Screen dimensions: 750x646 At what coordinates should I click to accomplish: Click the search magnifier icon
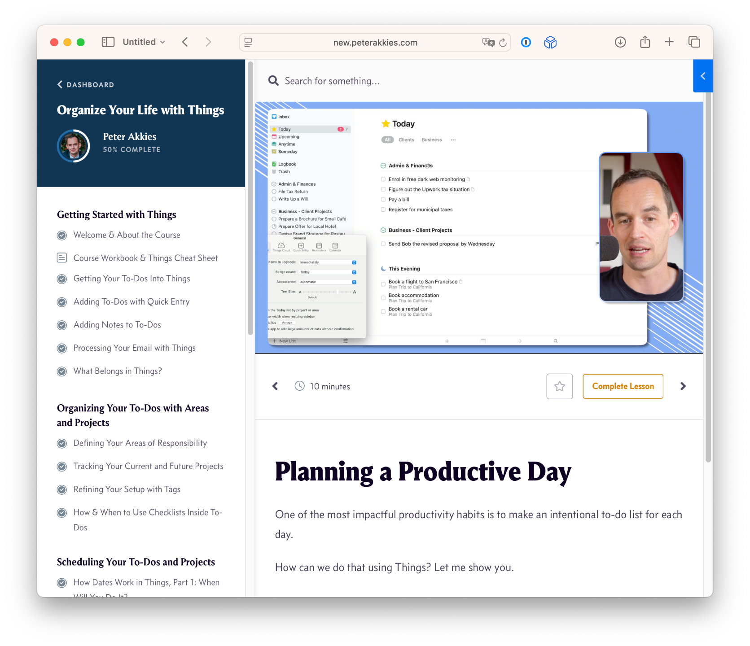273,81
